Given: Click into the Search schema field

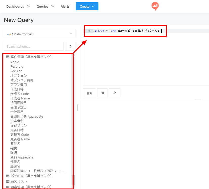Looking at the screenshot, I should click(x=34, y=46).
